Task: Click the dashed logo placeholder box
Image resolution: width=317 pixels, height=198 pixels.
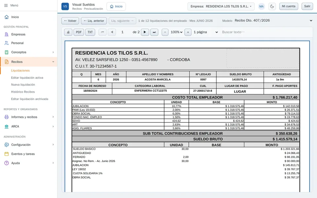Action: (x=263, y=58)
